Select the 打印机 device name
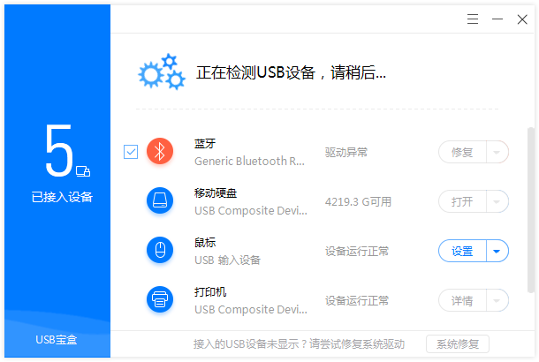539x362 pixels. (210, 291)
